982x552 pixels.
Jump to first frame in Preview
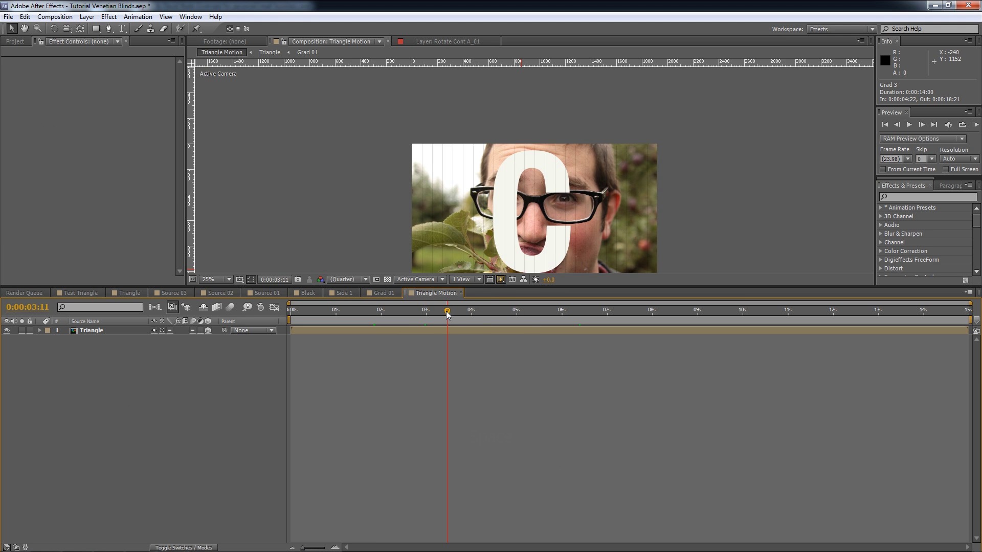coord(885,125)
